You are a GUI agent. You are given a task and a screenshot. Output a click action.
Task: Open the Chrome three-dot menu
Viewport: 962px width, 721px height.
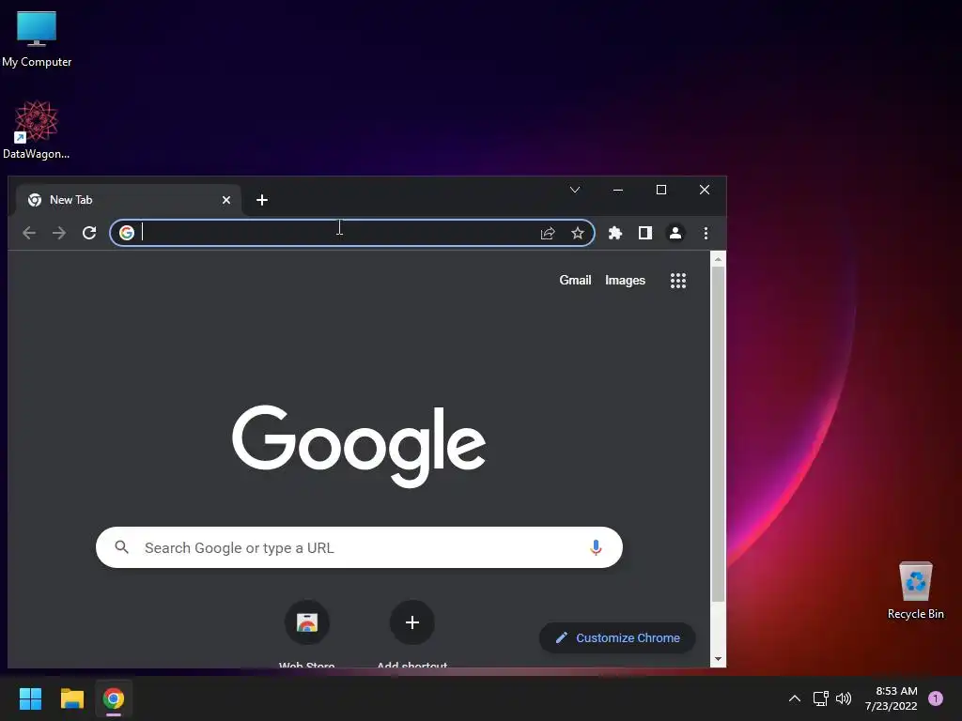(x=706, y=233)
